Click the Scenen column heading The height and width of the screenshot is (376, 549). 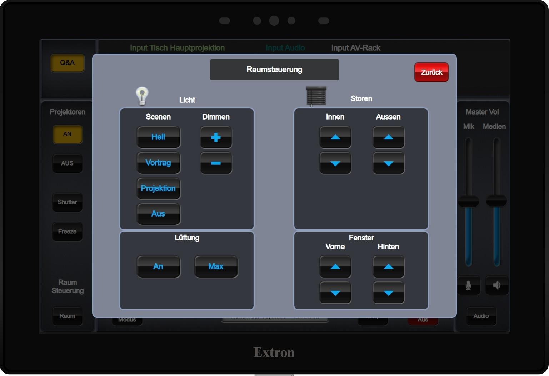(x=158, y=117)
